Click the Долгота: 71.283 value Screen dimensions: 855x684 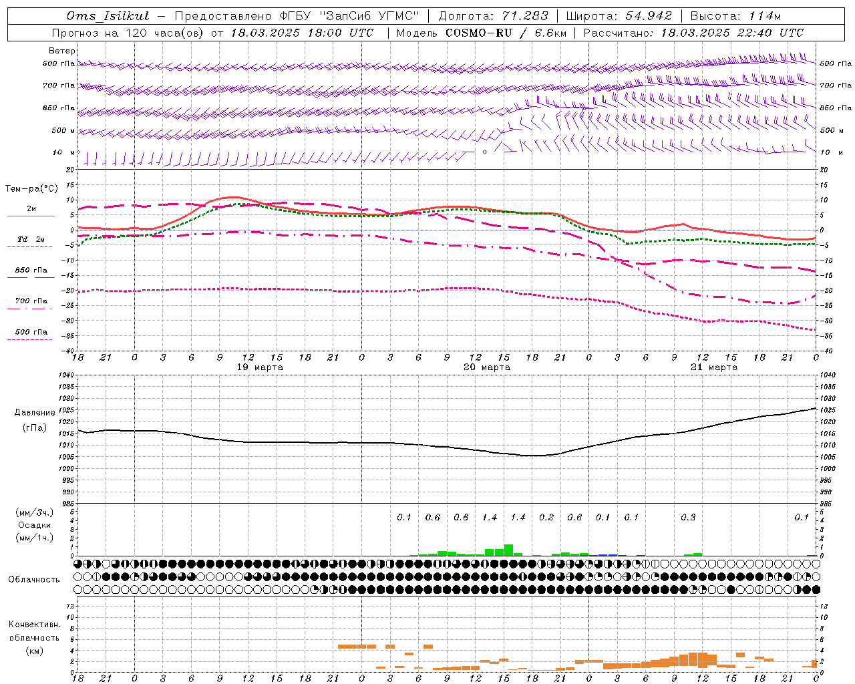tap(493, 16)
